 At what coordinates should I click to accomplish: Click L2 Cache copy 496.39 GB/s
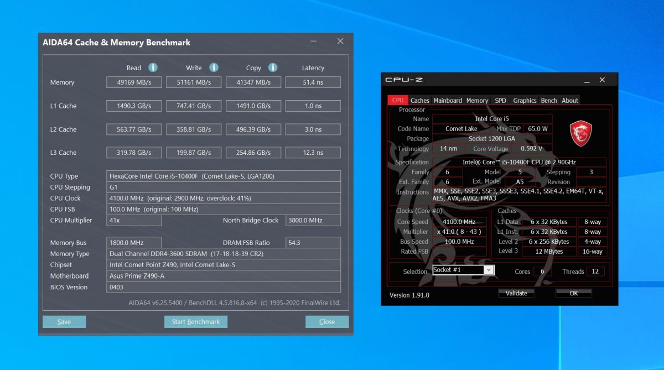[253, 129]
